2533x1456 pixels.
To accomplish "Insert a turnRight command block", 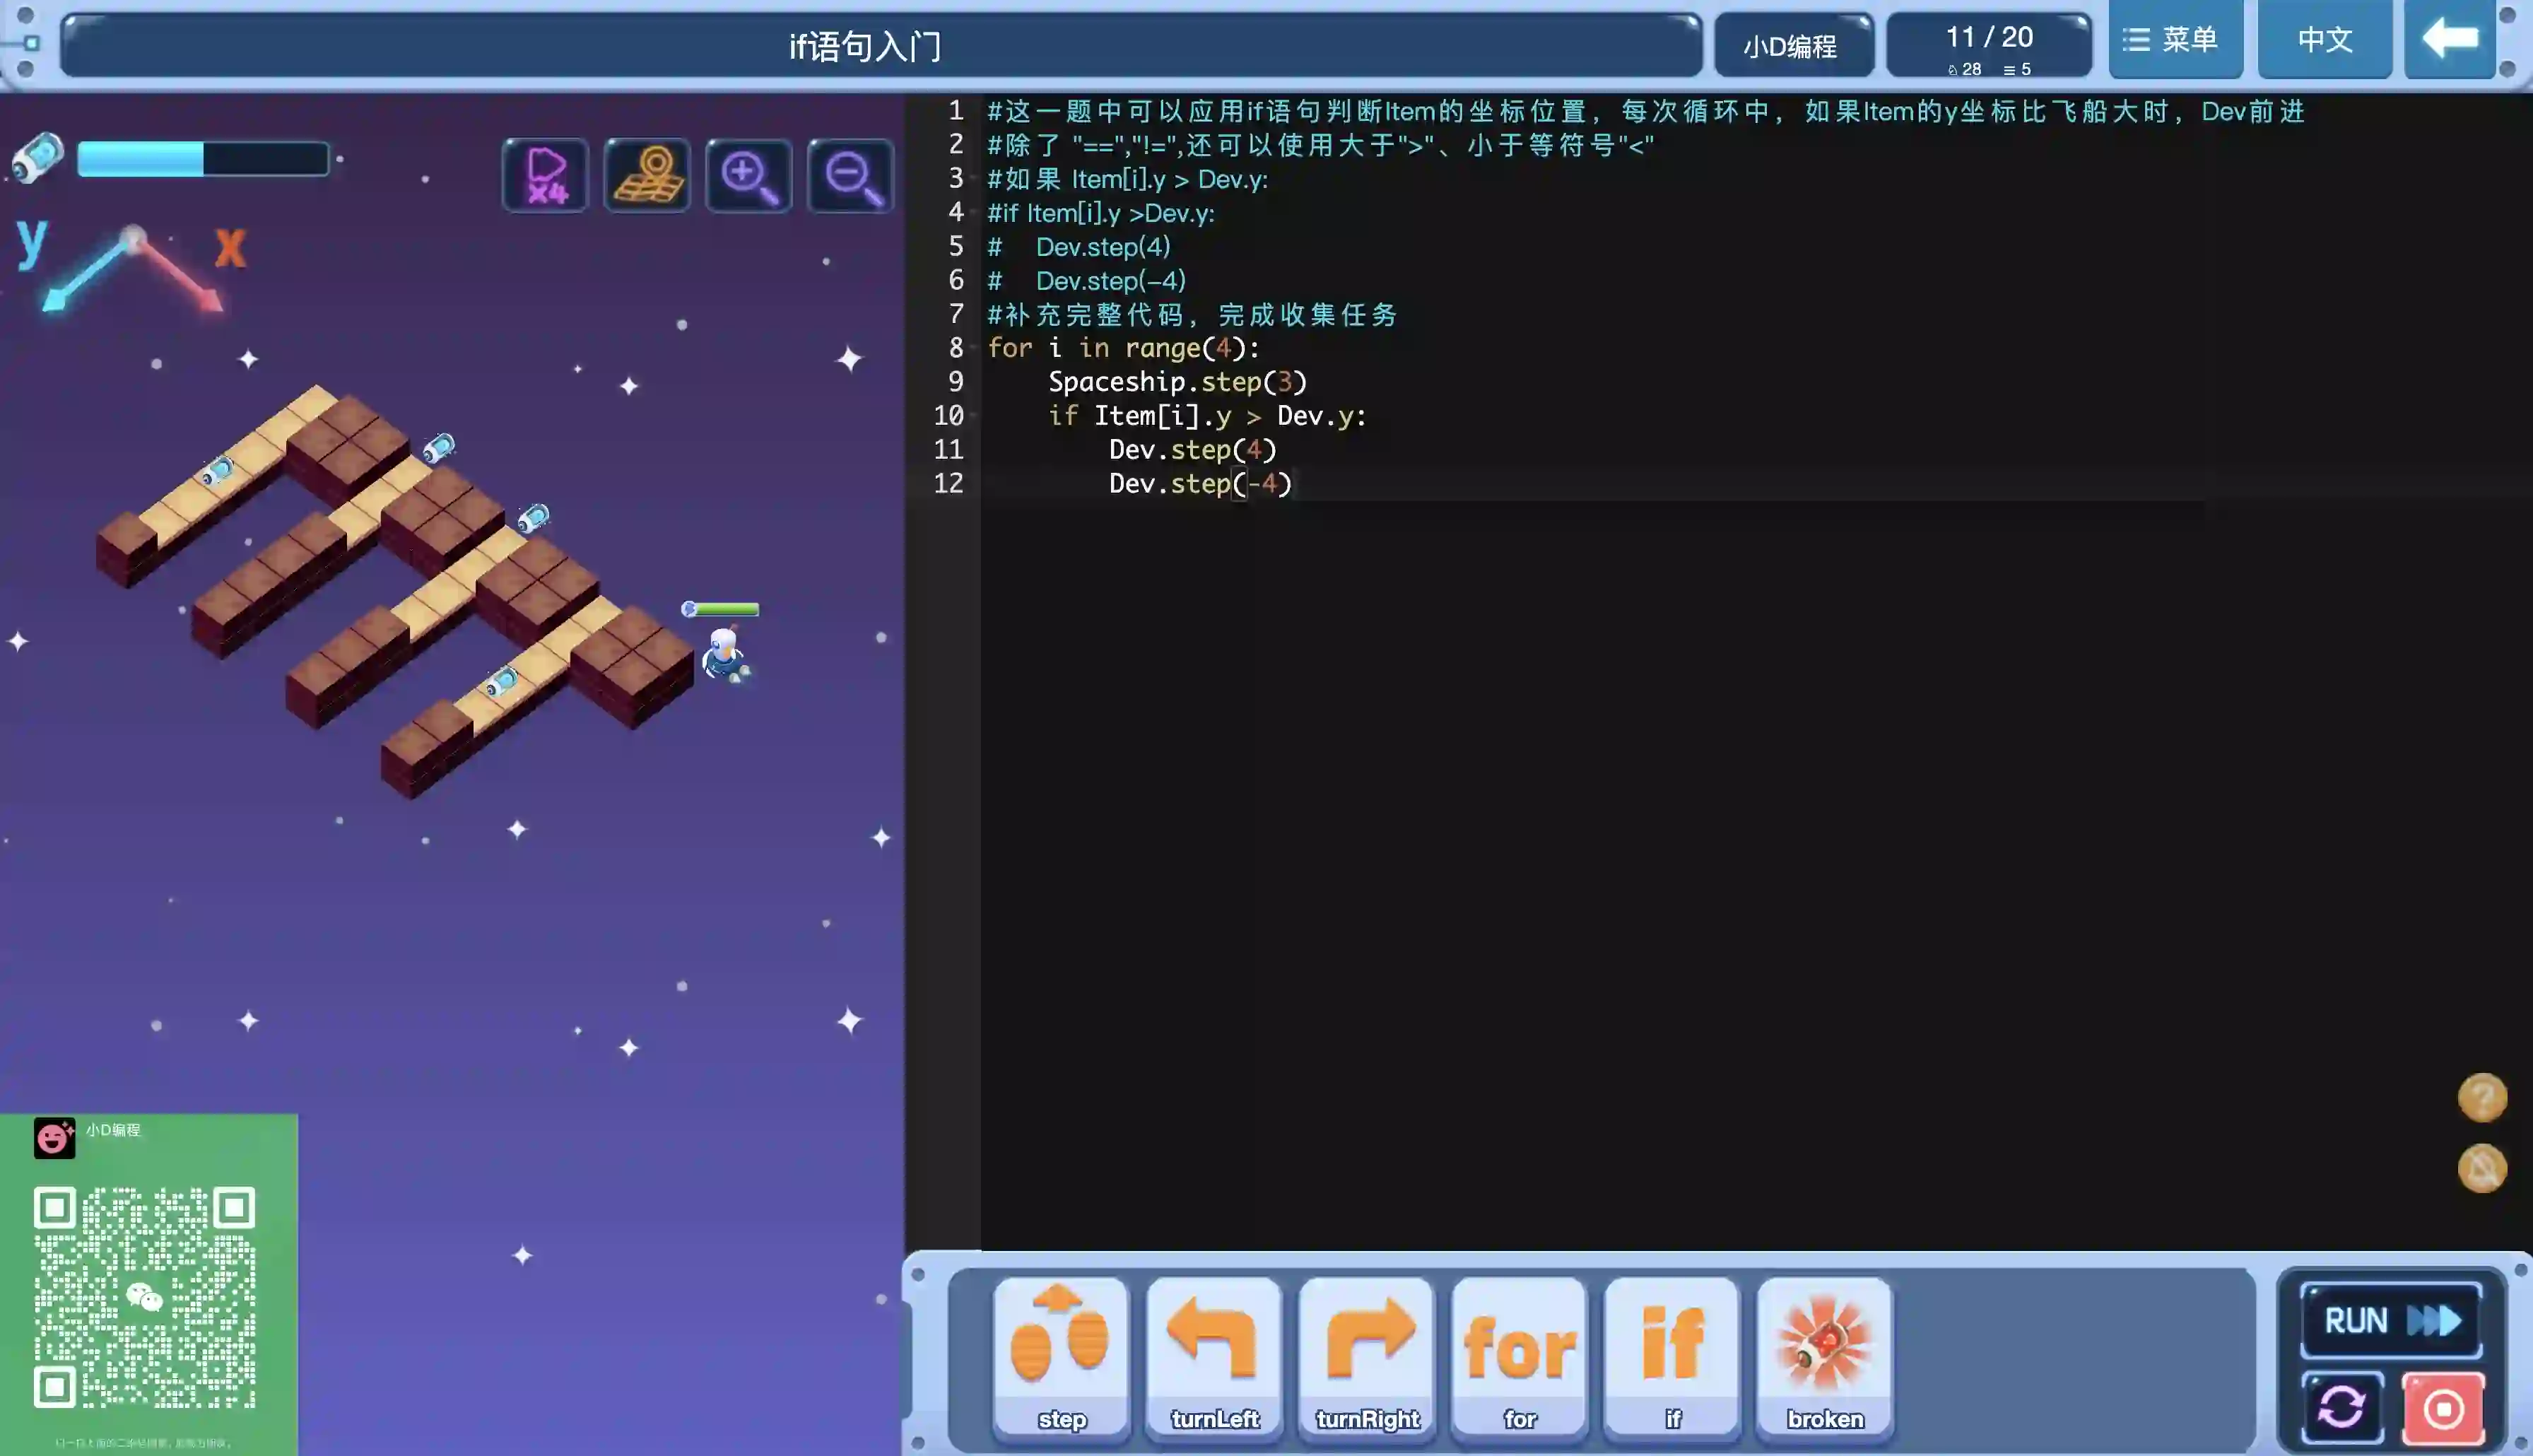I will (x=1366, y=1356).
